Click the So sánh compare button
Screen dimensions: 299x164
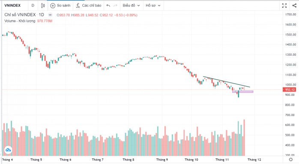pos(60,6)
